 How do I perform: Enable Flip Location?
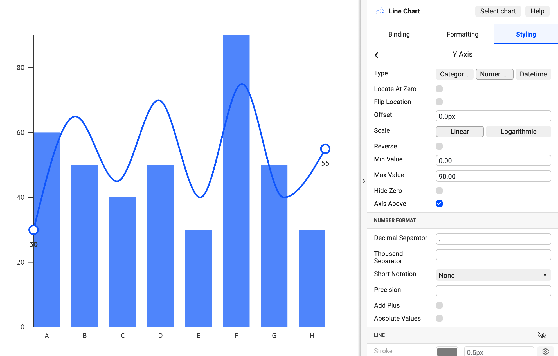point(439,102)
